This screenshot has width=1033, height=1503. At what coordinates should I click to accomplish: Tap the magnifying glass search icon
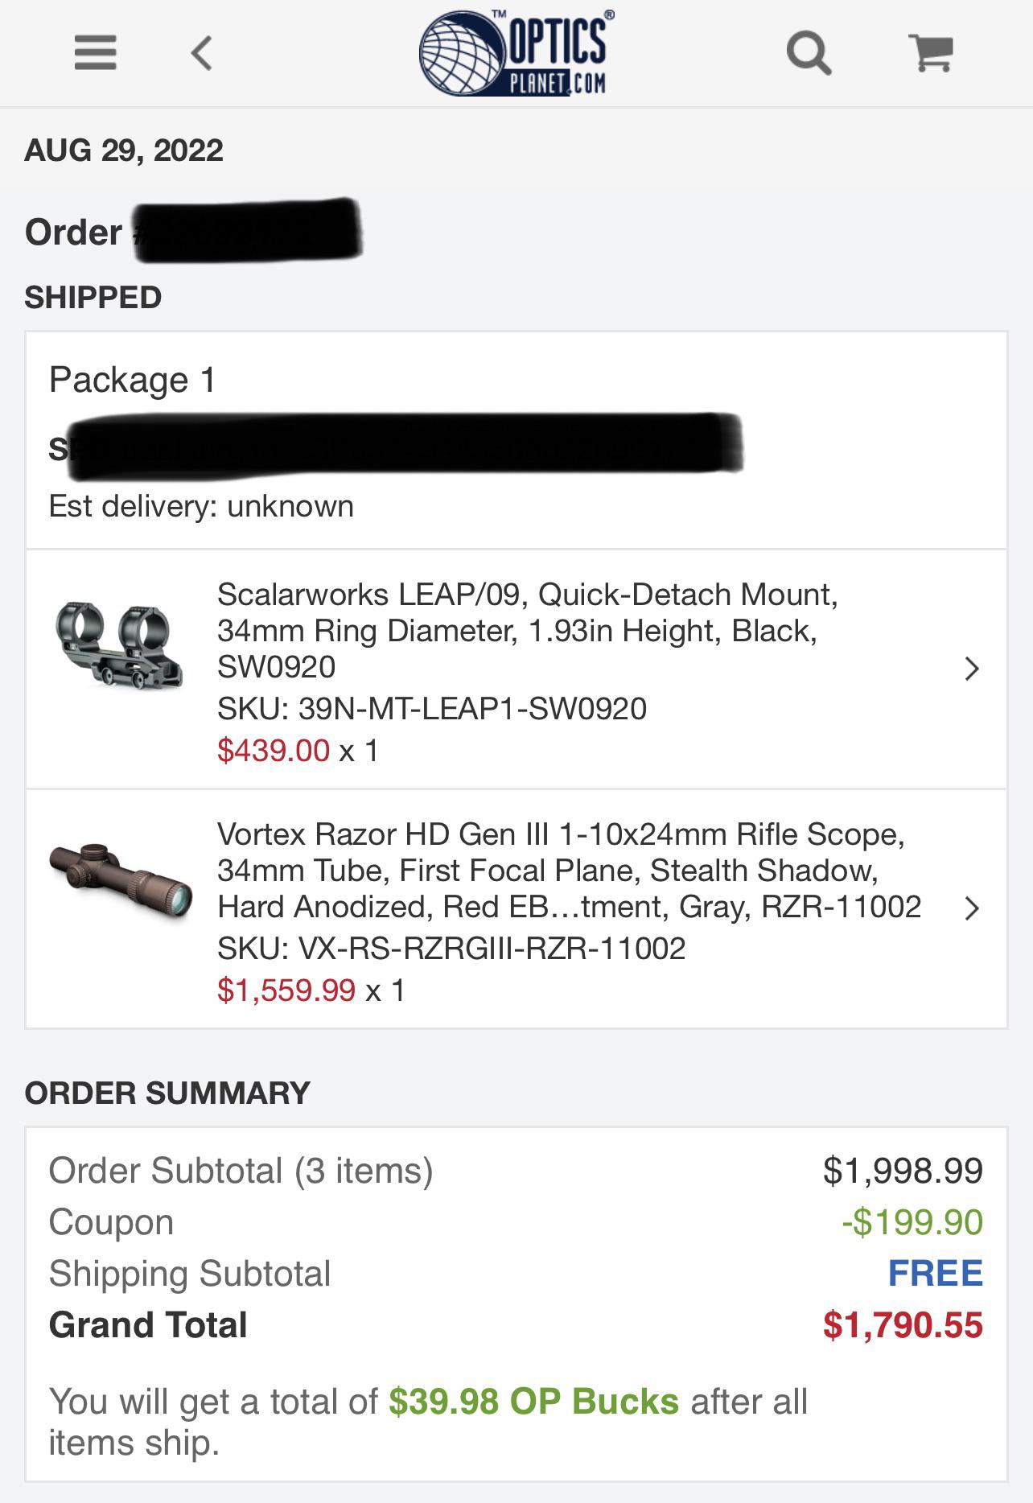coord(809,53)
